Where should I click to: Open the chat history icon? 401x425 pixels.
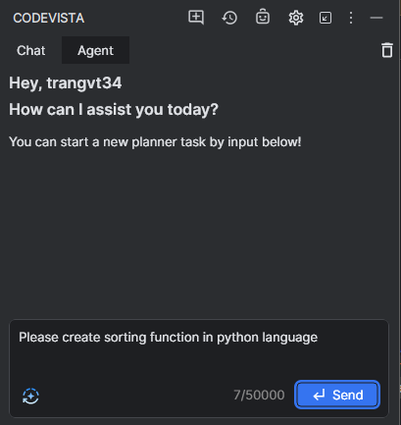click(x=229, y=18)
